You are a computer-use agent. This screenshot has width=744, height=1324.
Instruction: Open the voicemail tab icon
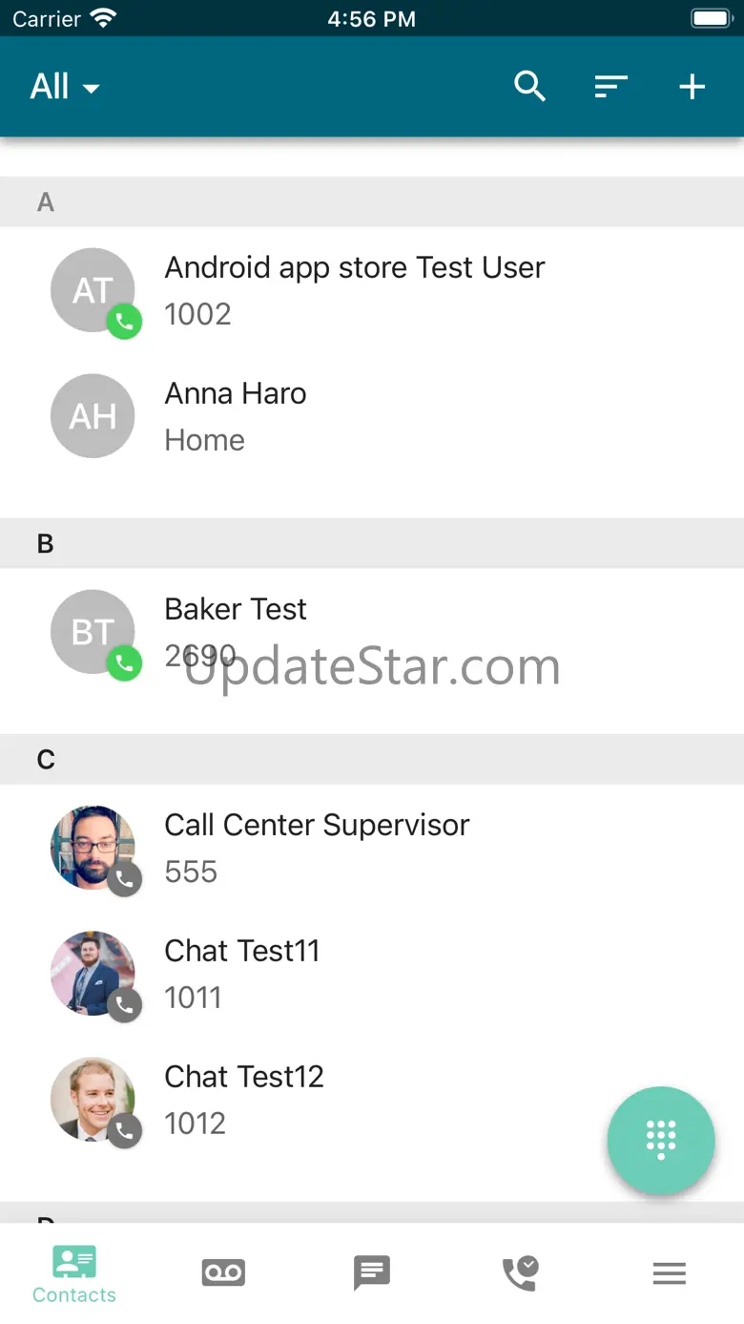pos(223,1272)
